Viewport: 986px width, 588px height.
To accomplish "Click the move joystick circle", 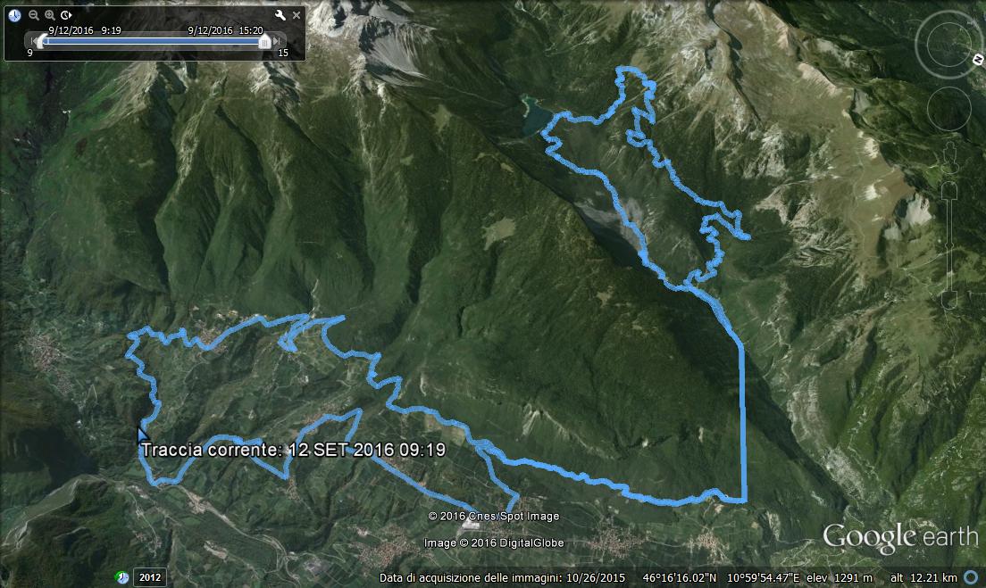I will tap(948, 109).
